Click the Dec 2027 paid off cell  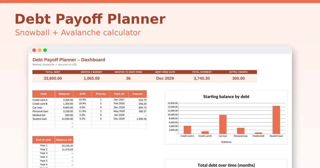click(x=119, y=100)
